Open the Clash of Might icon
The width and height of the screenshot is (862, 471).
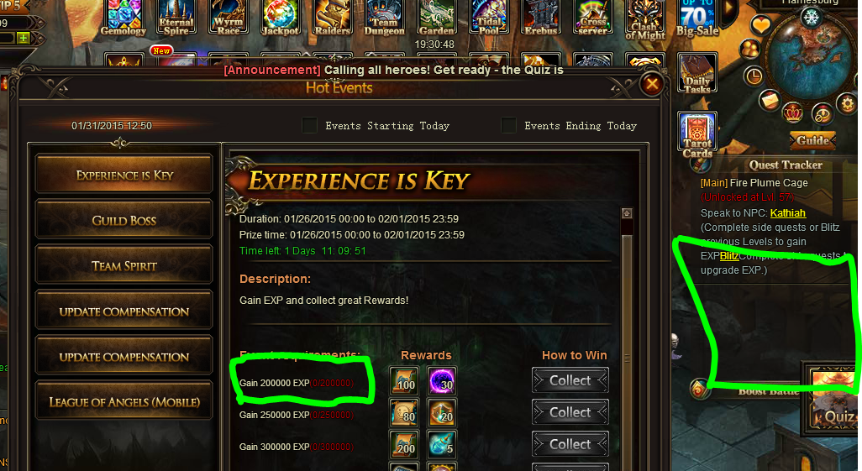[645, 20]
